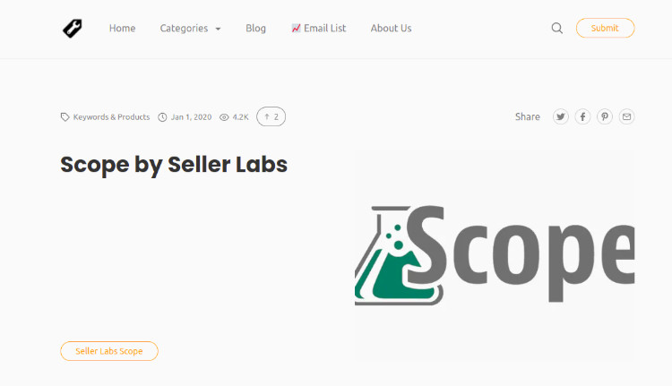This screenshot has height=386, width=672.
Task: Open the Categories menu
Action: pyautogui.click(x=184, y=29)
